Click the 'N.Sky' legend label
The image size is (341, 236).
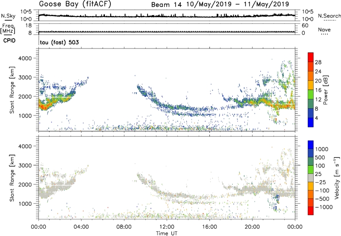click(8, 16)
